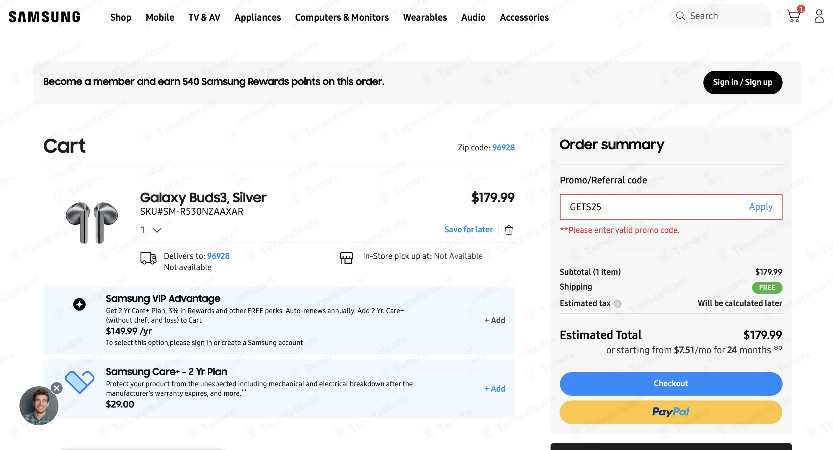Open the TV & AV menu
833x450 pixels.
204,17
